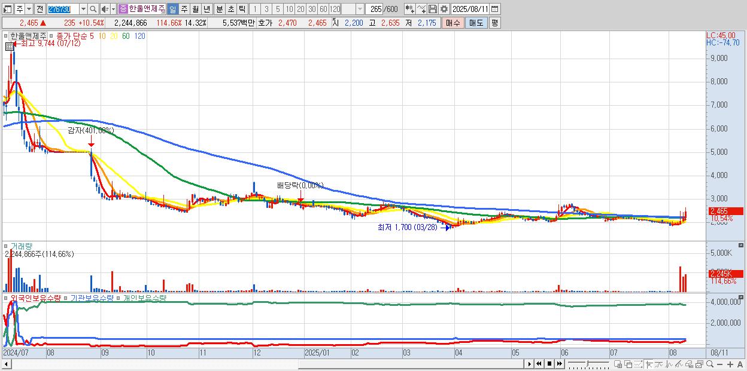Click the 매수 buy button
747x371 pixels.
coord(453,23)
